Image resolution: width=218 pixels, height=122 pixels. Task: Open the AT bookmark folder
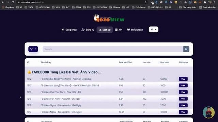19,7
